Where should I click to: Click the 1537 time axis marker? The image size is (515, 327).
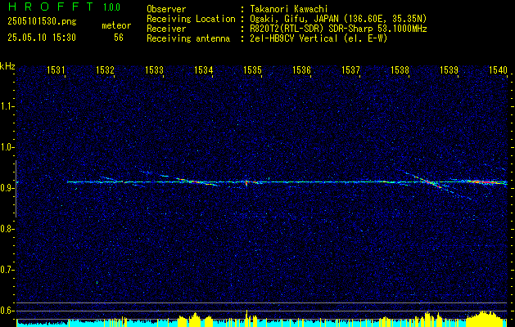[350, 69]
